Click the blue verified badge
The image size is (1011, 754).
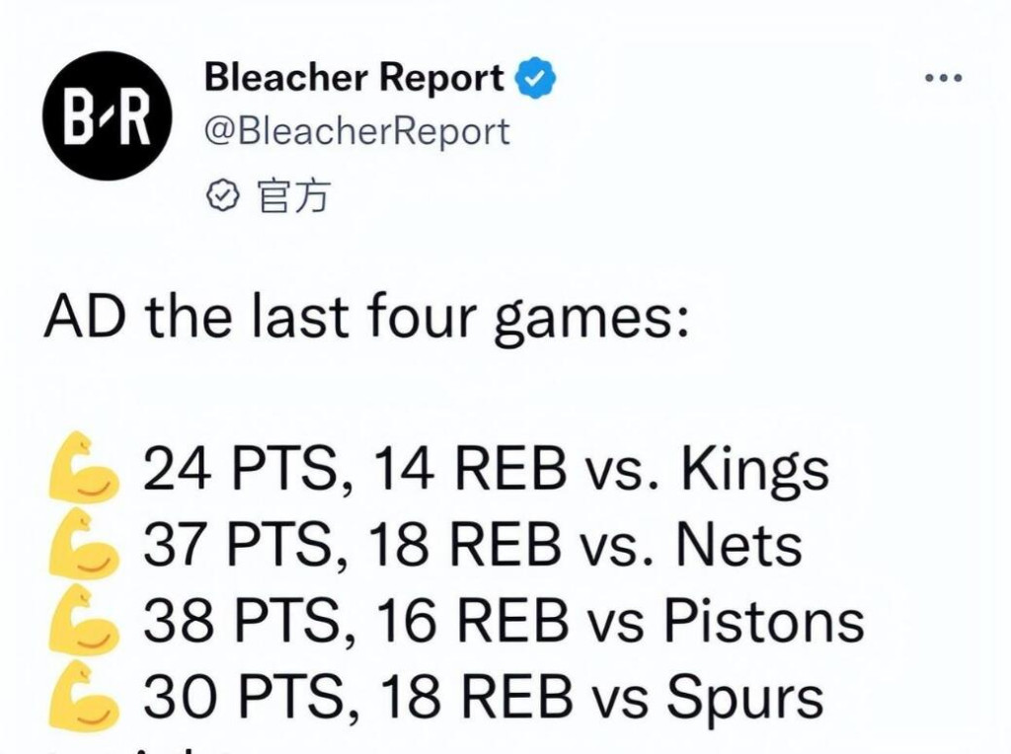click(x=534, y=78)
